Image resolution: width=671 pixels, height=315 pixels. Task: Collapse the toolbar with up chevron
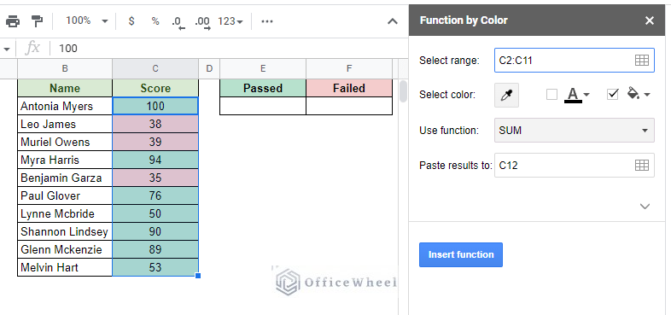[393, 21]
